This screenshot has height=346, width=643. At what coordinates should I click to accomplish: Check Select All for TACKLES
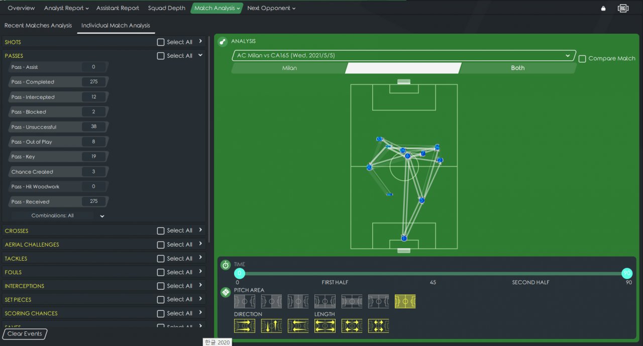pos(161,259)
